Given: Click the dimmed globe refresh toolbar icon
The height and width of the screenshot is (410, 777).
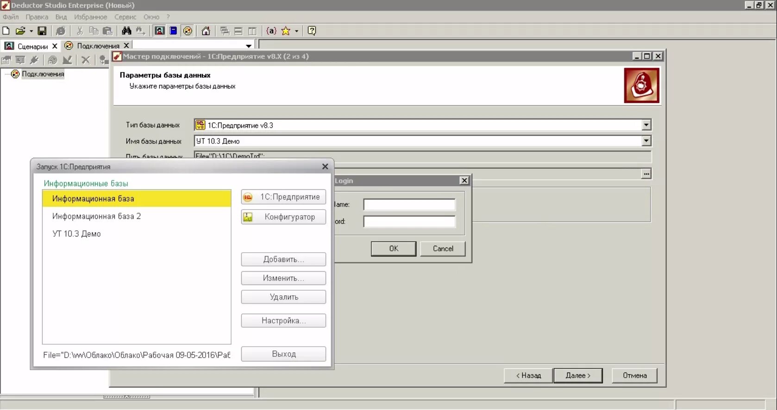Looking at the screenshot, I should (60, 31).
